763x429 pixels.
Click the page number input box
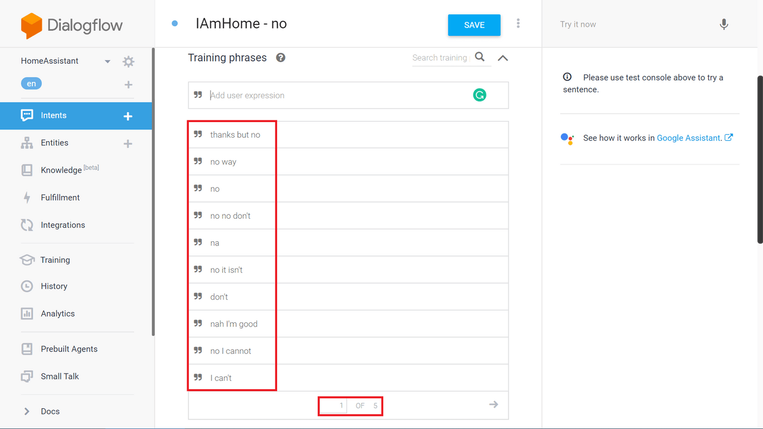[x=334, y=406]
